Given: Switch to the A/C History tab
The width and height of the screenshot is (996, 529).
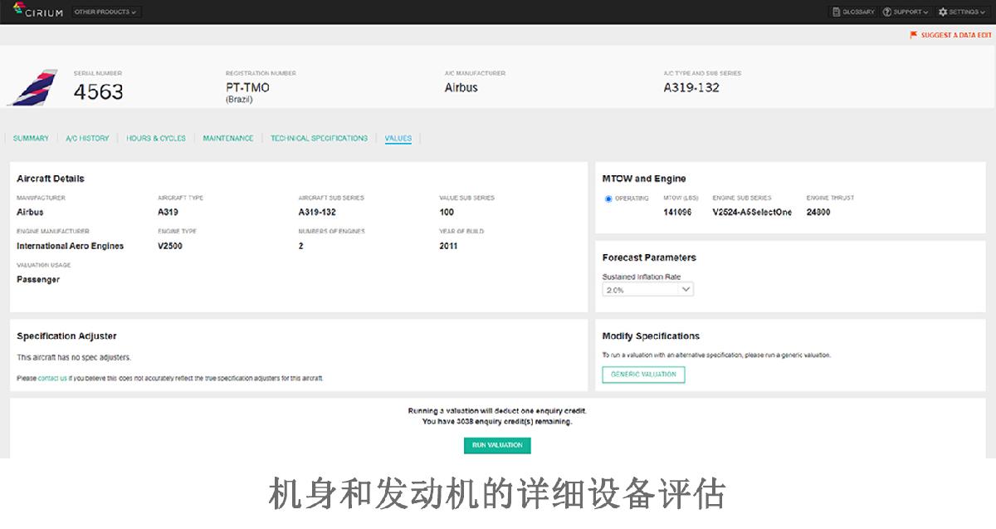Looking at the screenshot, I should (x=87, y=138).
